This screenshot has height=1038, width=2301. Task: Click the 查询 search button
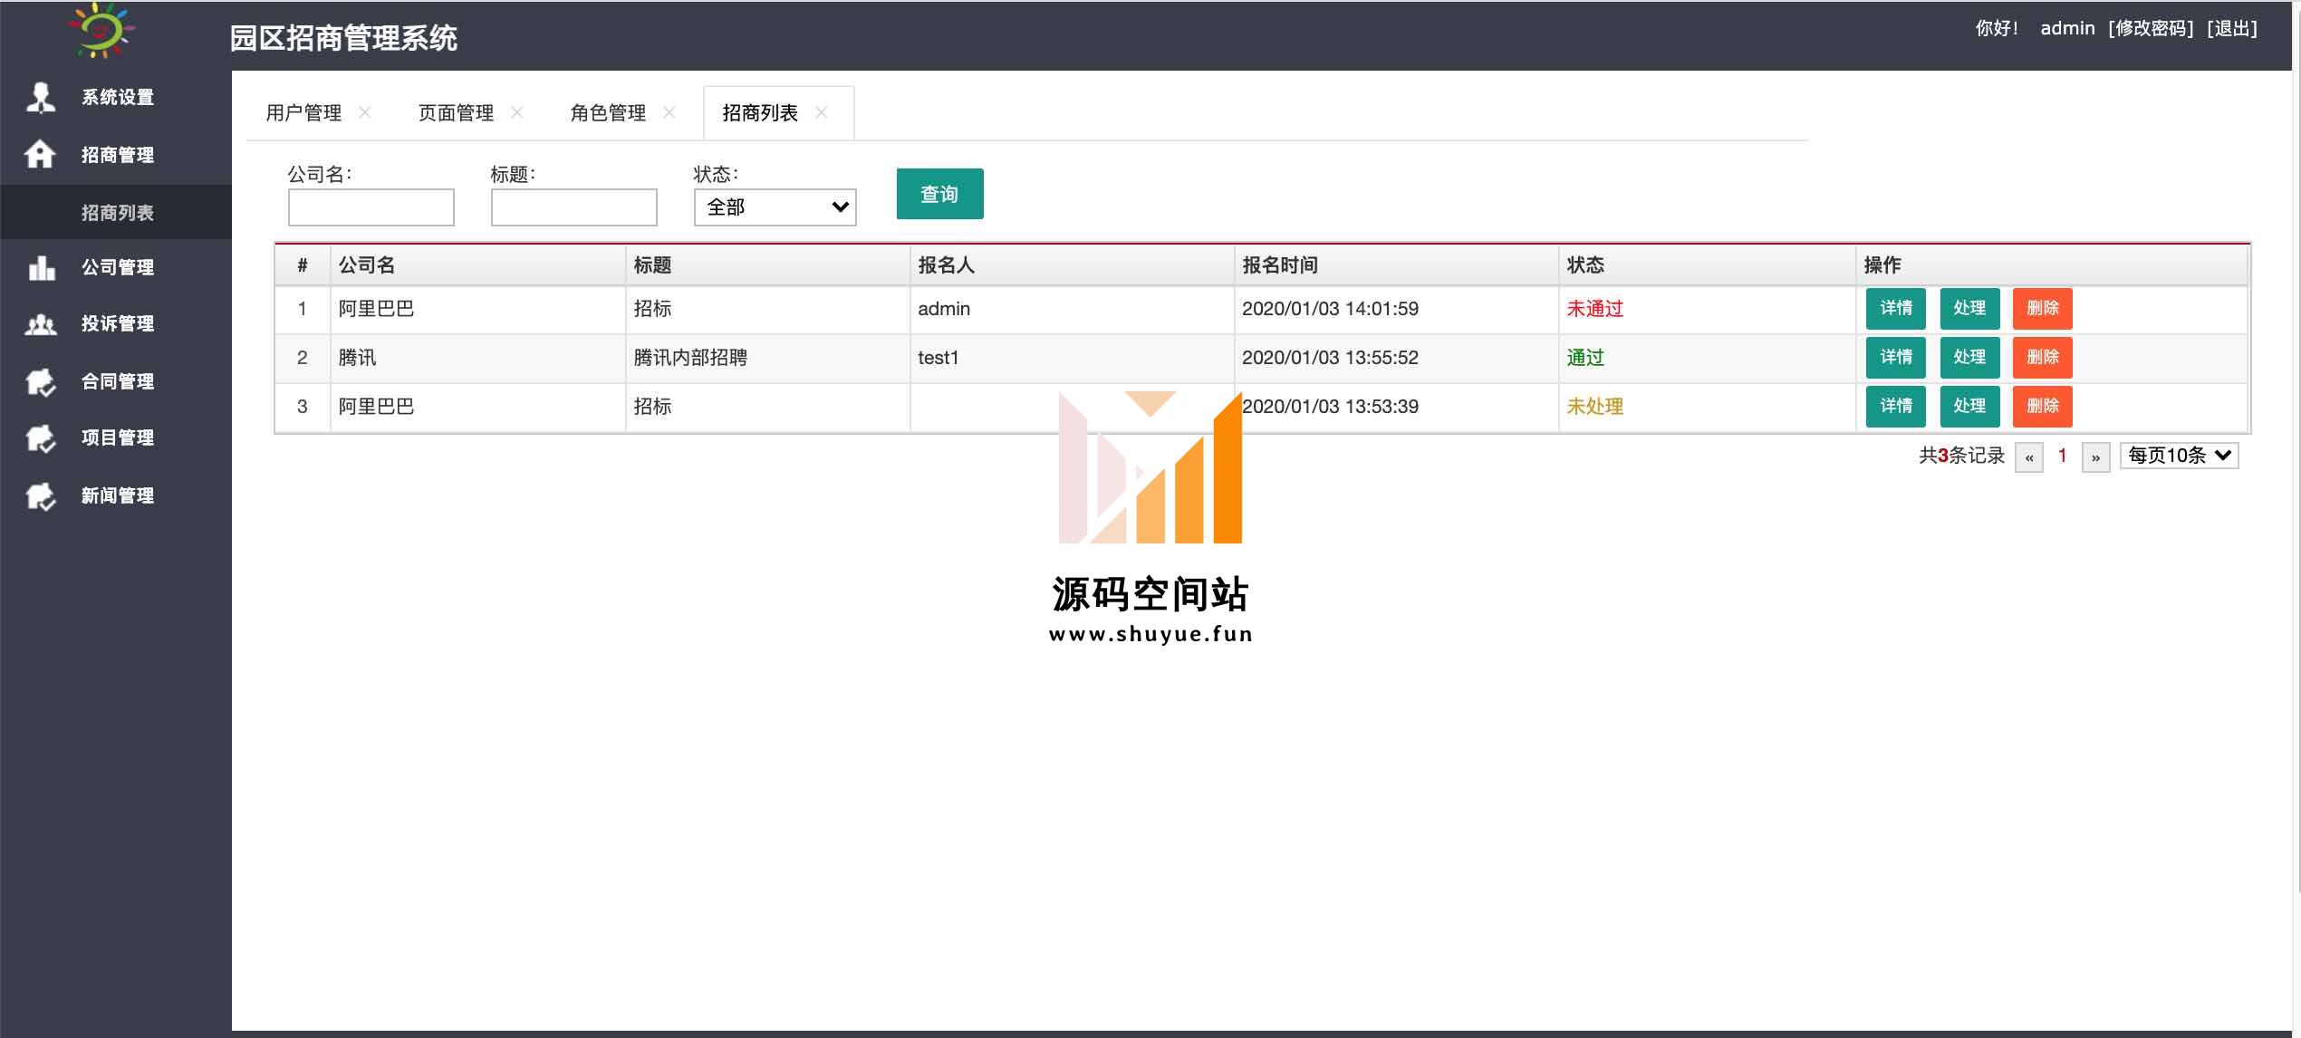(x=939, y=194)
